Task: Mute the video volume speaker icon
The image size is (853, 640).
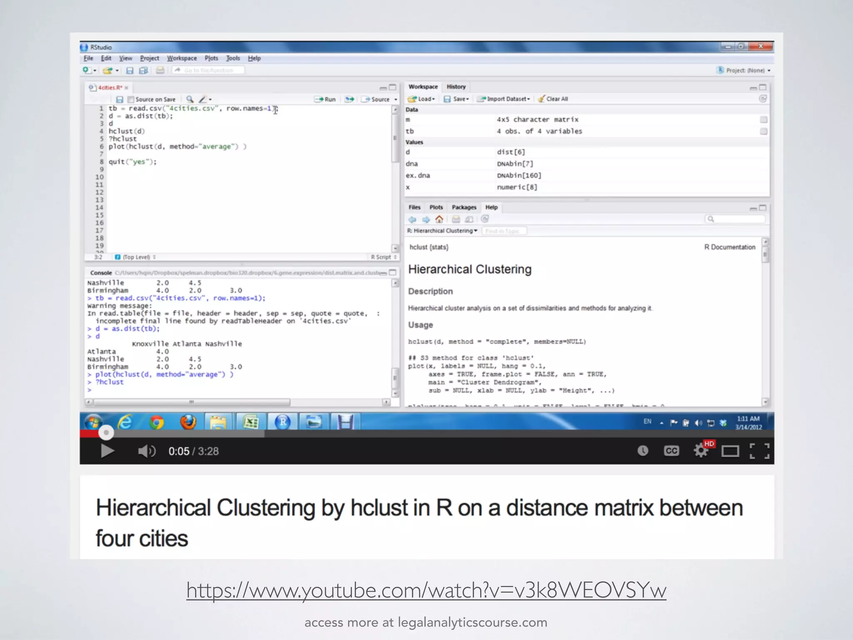Action: [x=146, y=451]
